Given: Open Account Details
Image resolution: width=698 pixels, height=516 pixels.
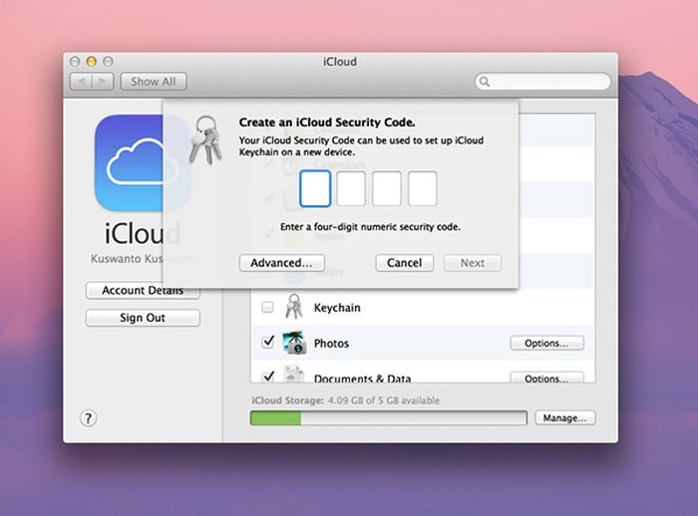Looking at the screenshot, I should [x=143, y=291].
